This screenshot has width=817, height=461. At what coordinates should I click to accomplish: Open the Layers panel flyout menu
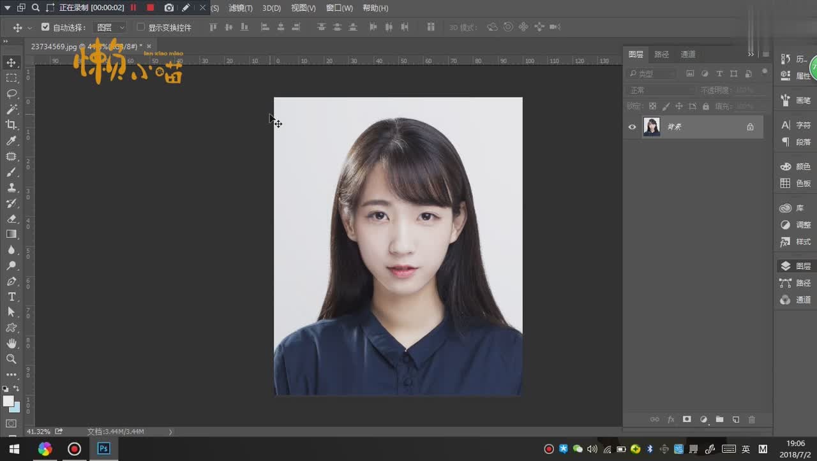[x=765, y=54]
